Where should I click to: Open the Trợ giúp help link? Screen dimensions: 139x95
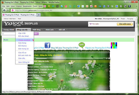coord(130,19)
